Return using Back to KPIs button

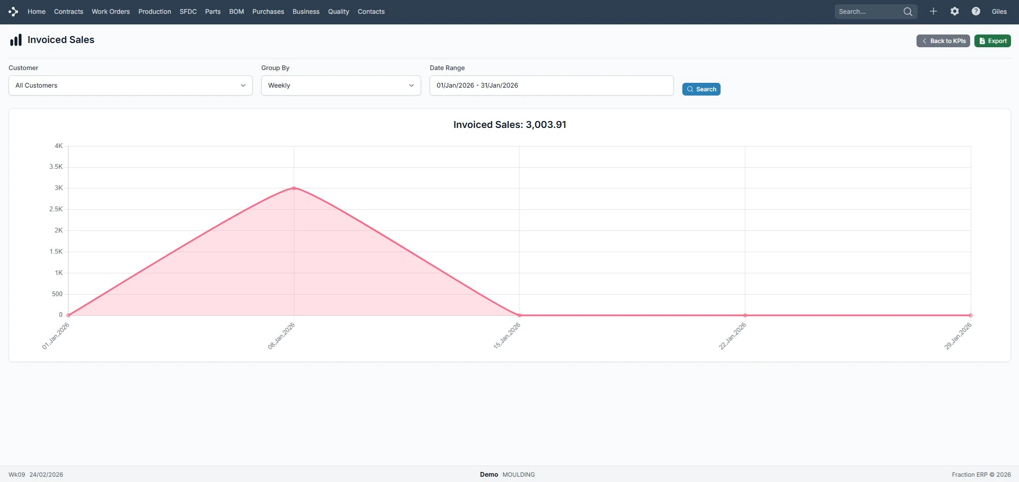point(943,41)
